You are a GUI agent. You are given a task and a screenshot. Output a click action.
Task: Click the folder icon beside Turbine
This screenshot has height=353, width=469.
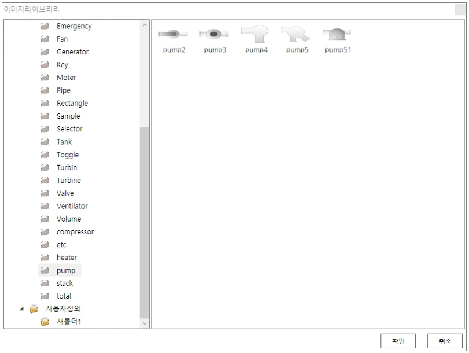click(45, 180)
